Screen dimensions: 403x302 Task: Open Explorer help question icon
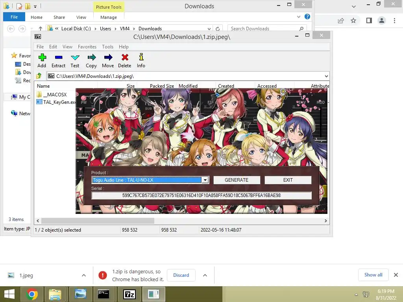(x=307, y=17)
